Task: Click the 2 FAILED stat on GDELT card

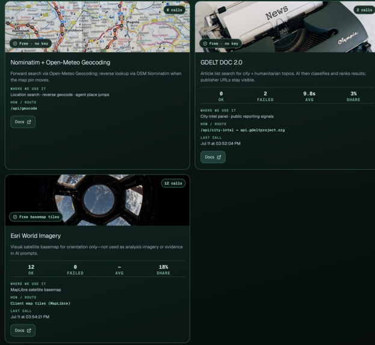Action: [265, 96]
